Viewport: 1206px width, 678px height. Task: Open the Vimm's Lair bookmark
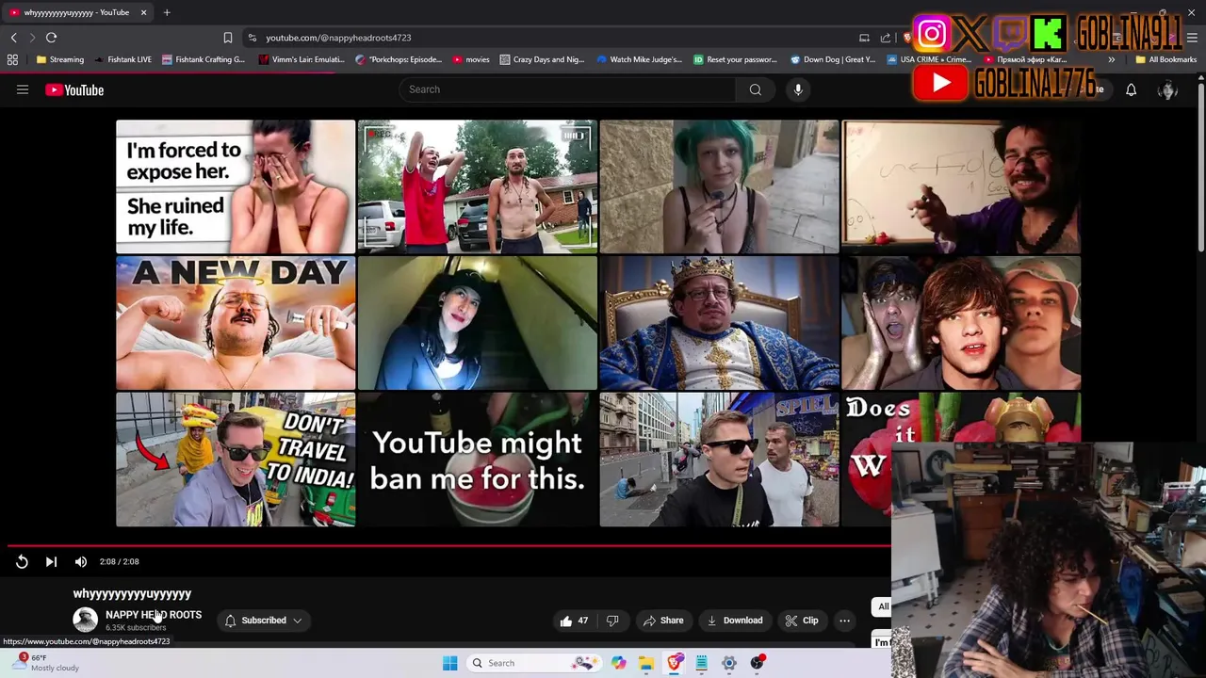pyautogui.click(x=301, y=59)
